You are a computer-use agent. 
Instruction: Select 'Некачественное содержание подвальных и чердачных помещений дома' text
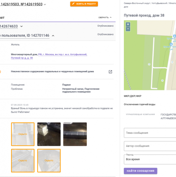click(52, 72)
